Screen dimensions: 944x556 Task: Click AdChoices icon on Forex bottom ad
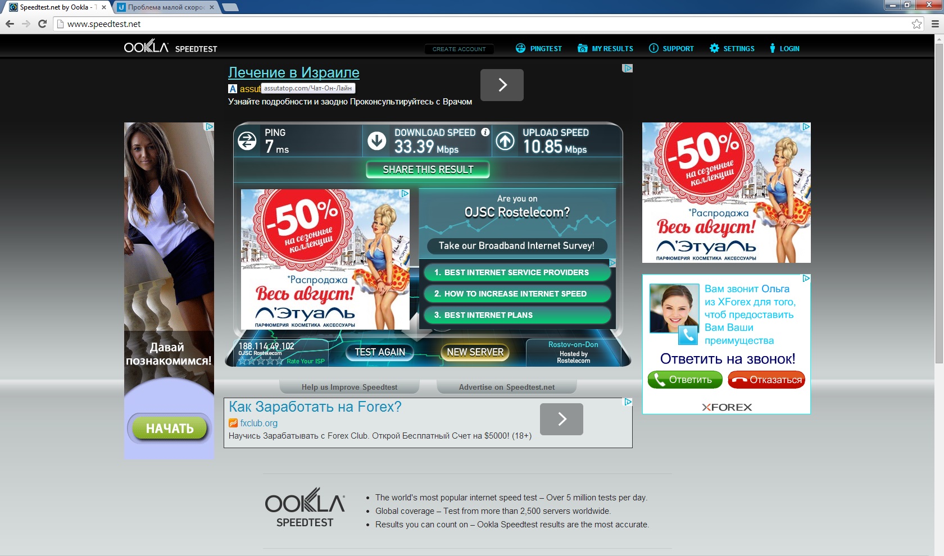[628, 402]
